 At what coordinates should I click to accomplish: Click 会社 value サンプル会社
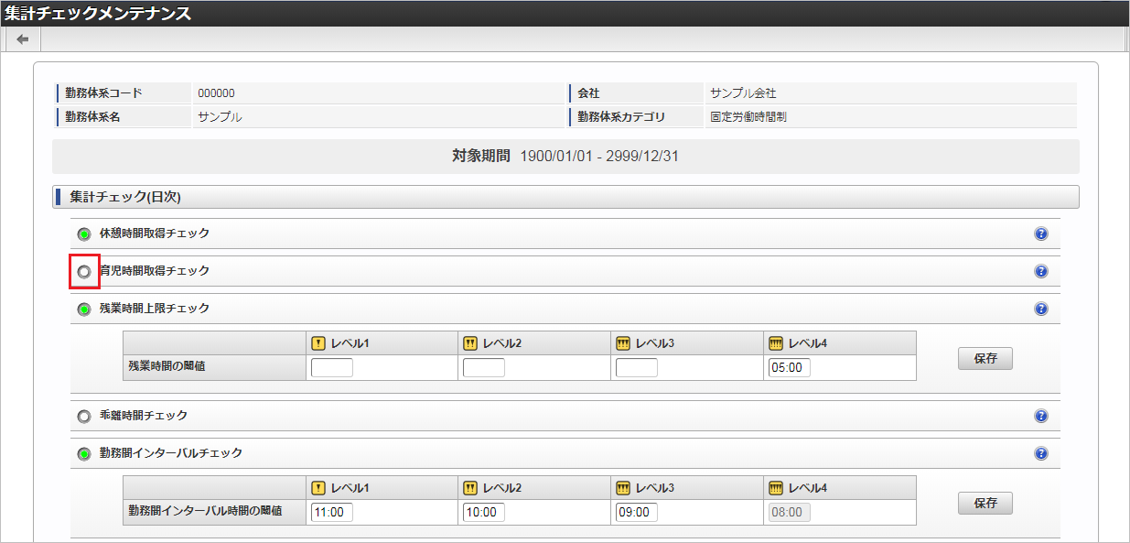[743, 93]
